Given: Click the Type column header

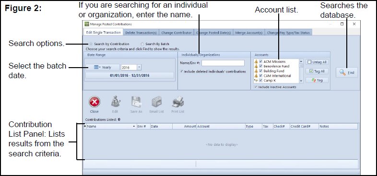Looking at the screenshot, I should pos(253,126).
